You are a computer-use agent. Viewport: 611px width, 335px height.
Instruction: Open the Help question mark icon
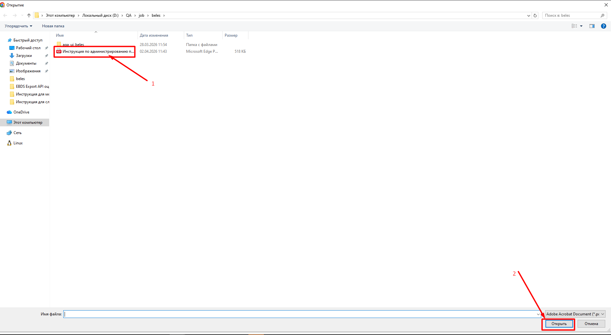603,26
